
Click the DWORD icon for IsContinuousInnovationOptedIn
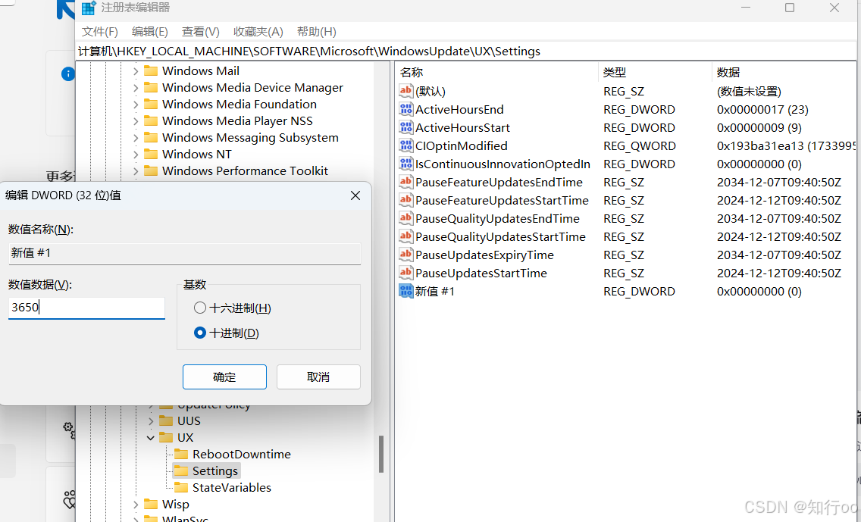click(405, 164)
